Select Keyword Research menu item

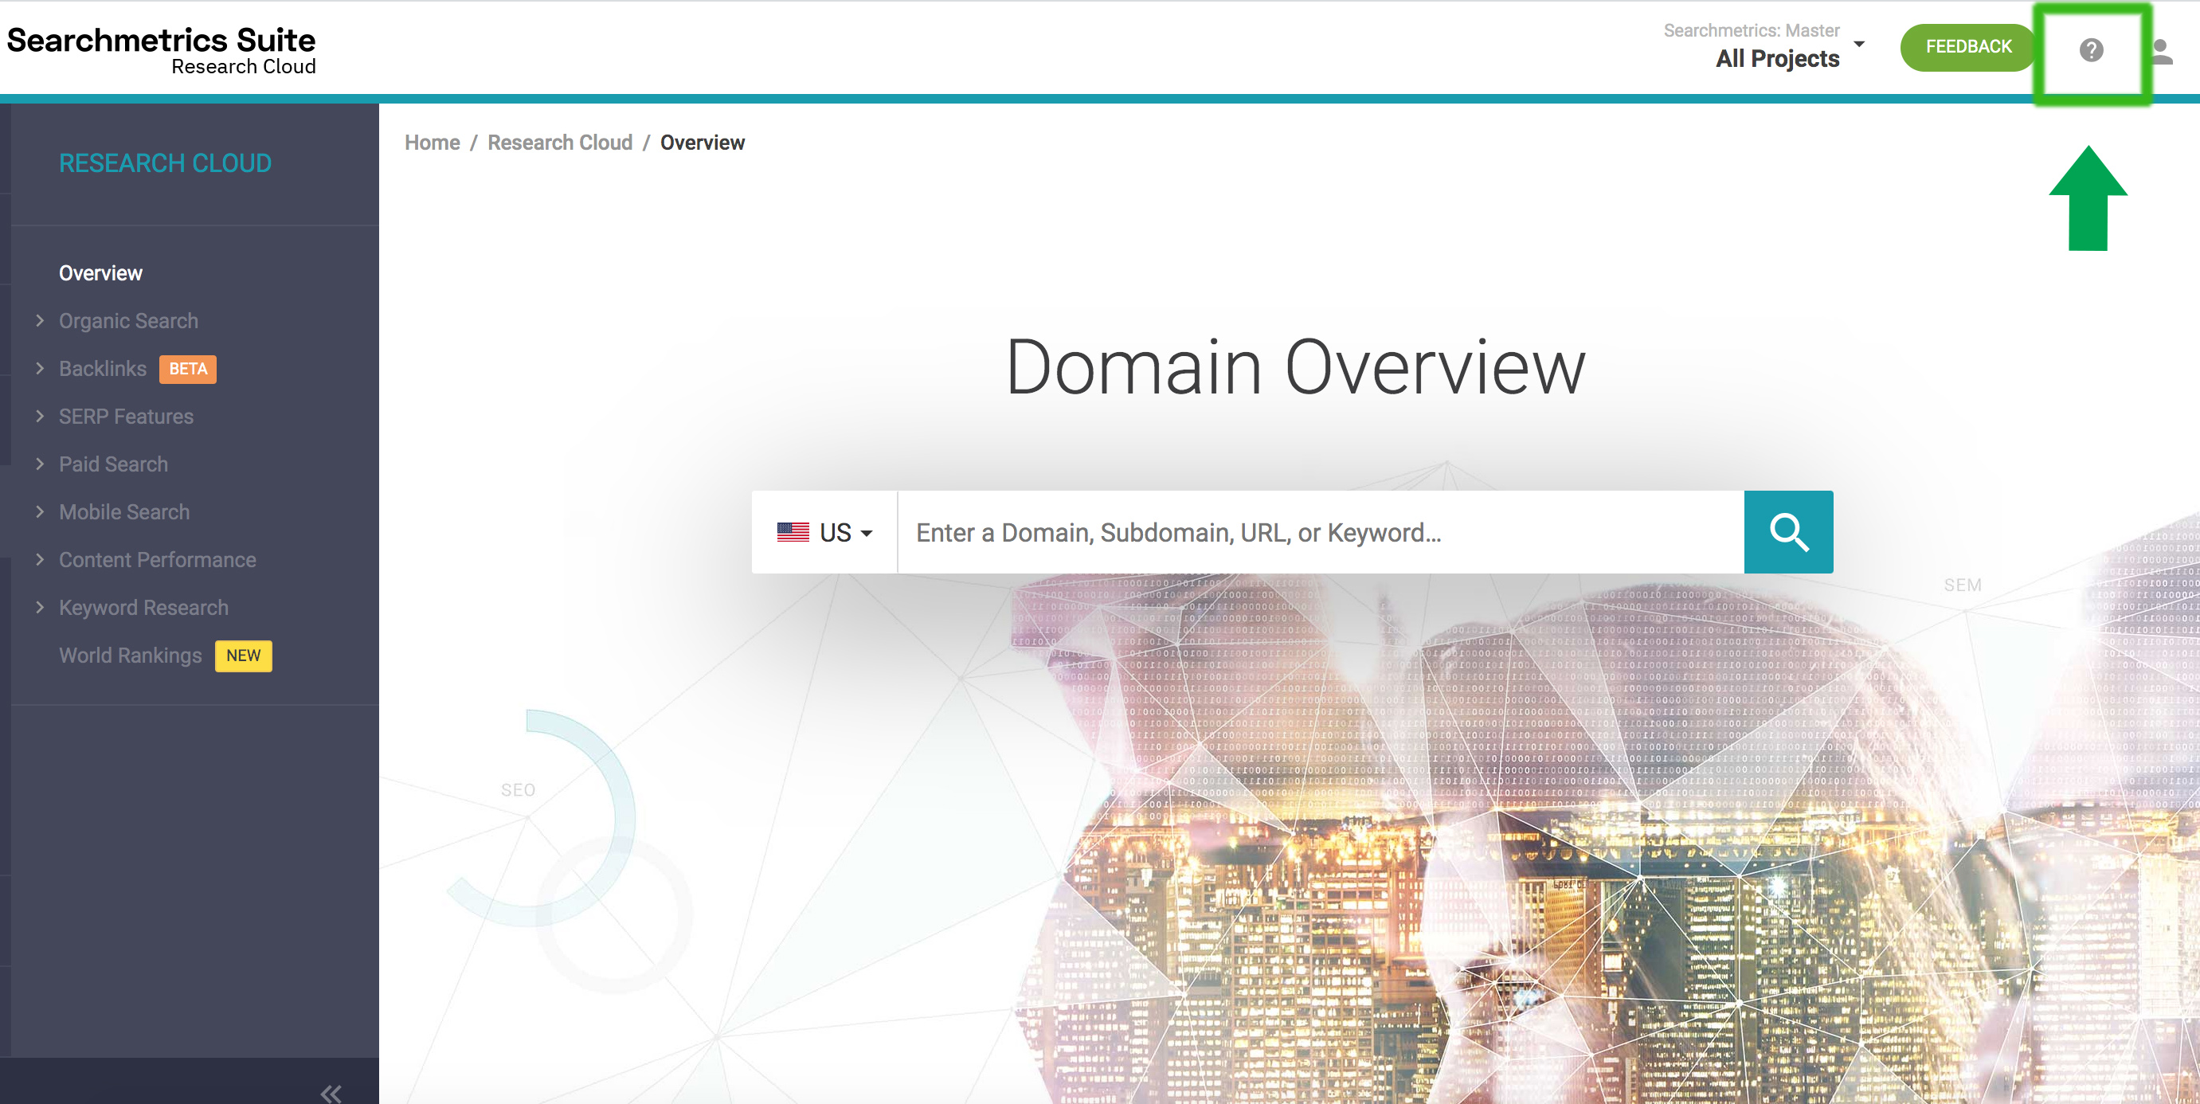[x=143, y=608]
